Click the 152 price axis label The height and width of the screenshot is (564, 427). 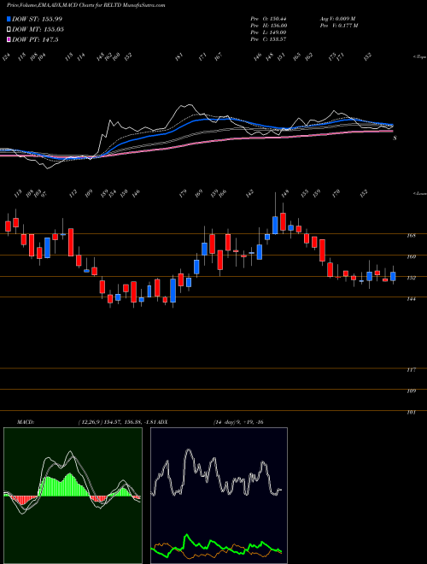pyautogui.click(x=412, y=278)
